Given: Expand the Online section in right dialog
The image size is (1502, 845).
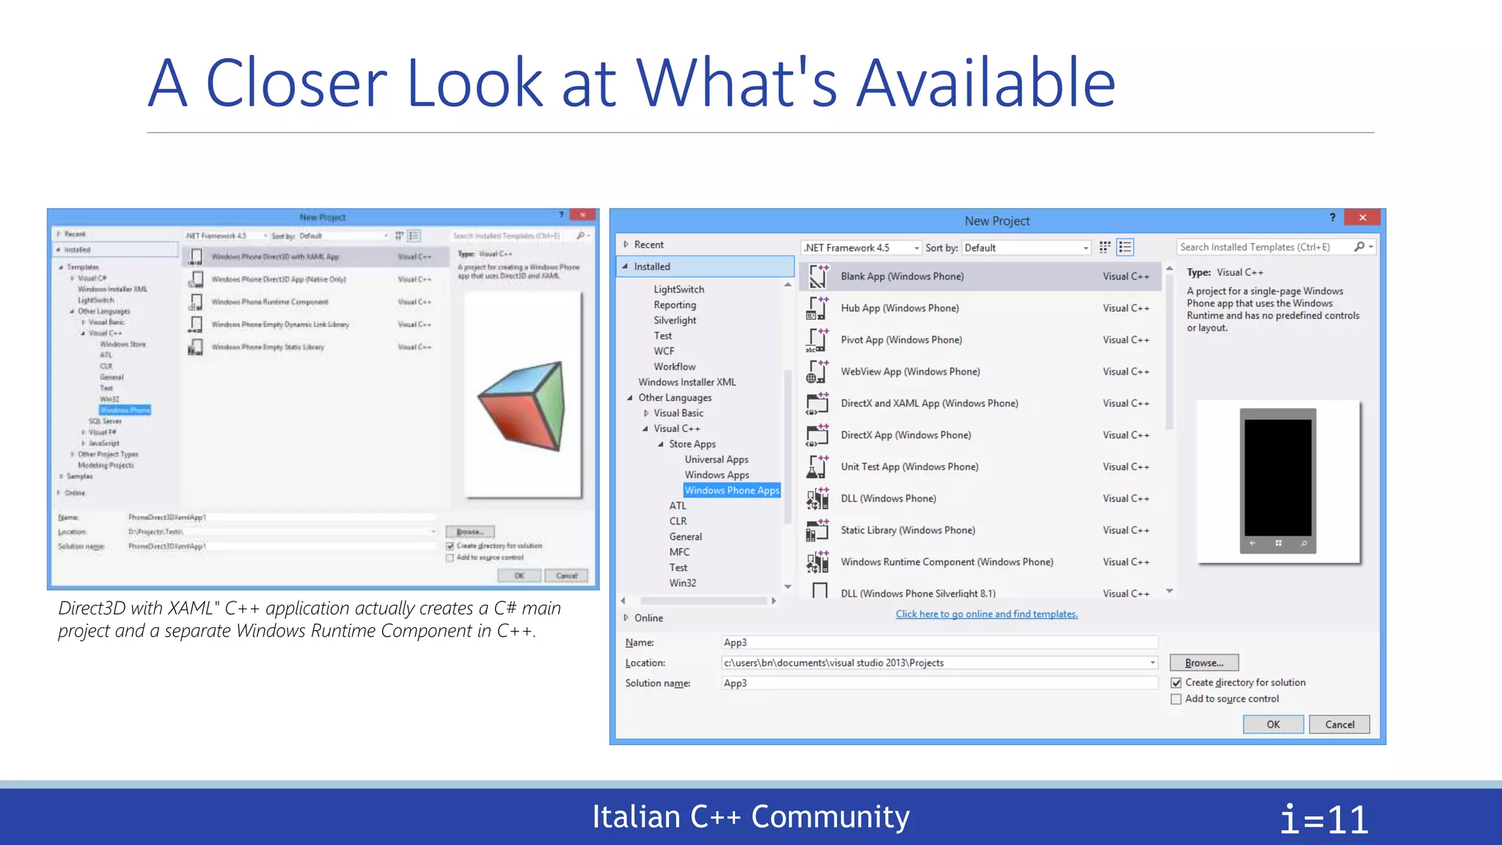Looking at the screenshot, I should click(626, 618).
